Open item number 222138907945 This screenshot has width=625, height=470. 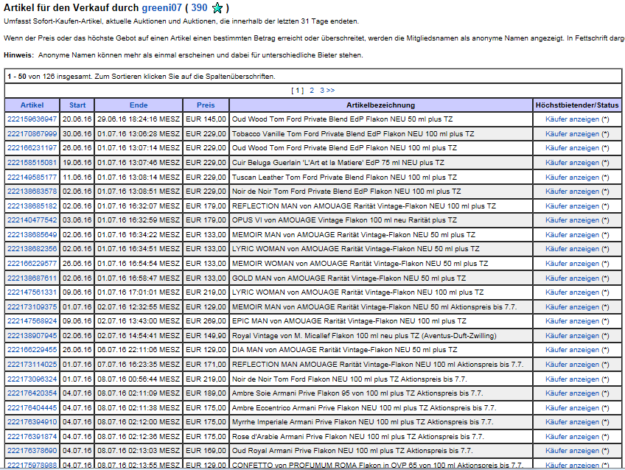pos(32,335)
